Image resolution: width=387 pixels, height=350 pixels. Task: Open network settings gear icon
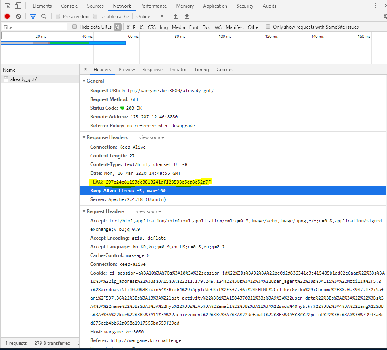pyautogui.click(x=385, y=17)
